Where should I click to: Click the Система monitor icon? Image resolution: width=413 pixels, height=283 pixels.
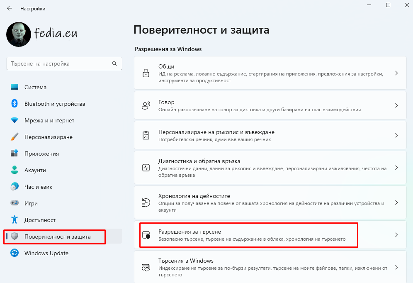coord(15,87)
